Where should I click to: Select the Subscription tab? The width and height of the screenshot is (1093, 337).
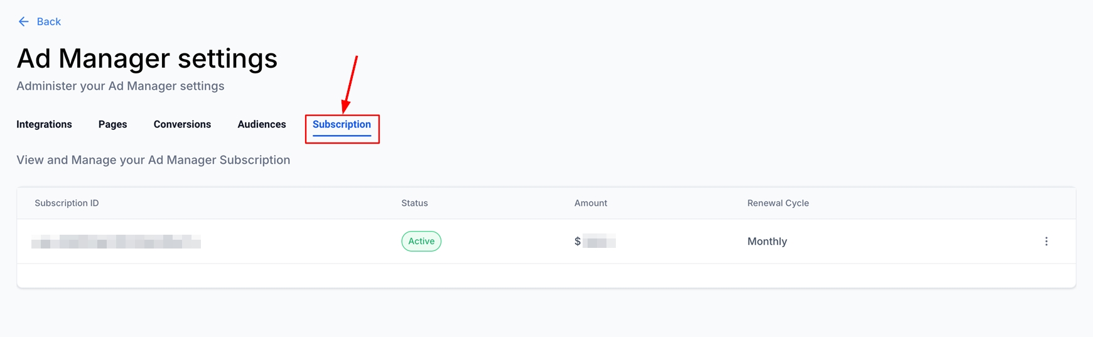click(342, 124)
